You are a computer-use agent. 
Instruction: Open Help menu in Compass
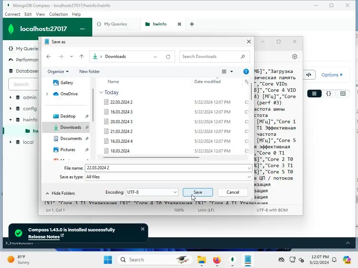pyautogui.click(x=76, y=14)
